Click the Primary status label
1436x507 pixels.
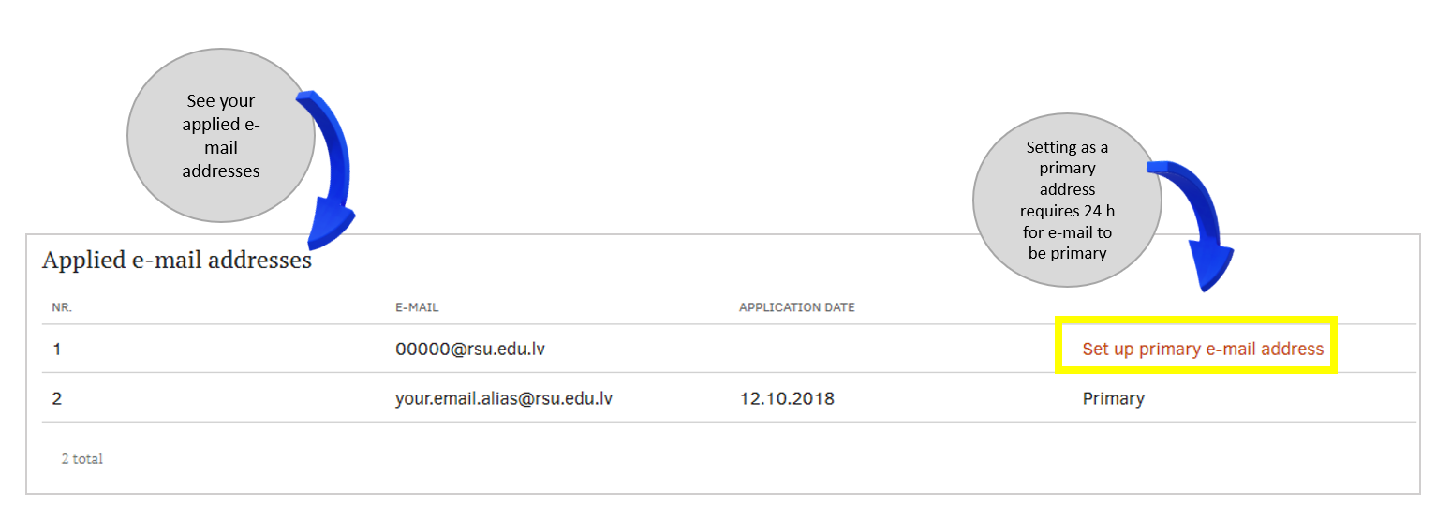click(x=1113, y=398)
